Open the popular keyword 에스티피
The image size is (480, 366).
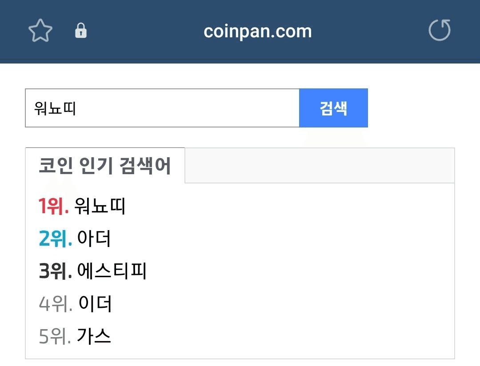pos(112,271)
